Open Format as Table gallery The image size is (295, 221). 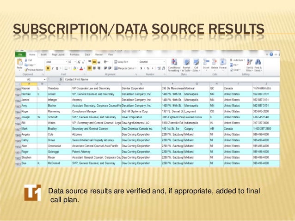coord(186,65)
